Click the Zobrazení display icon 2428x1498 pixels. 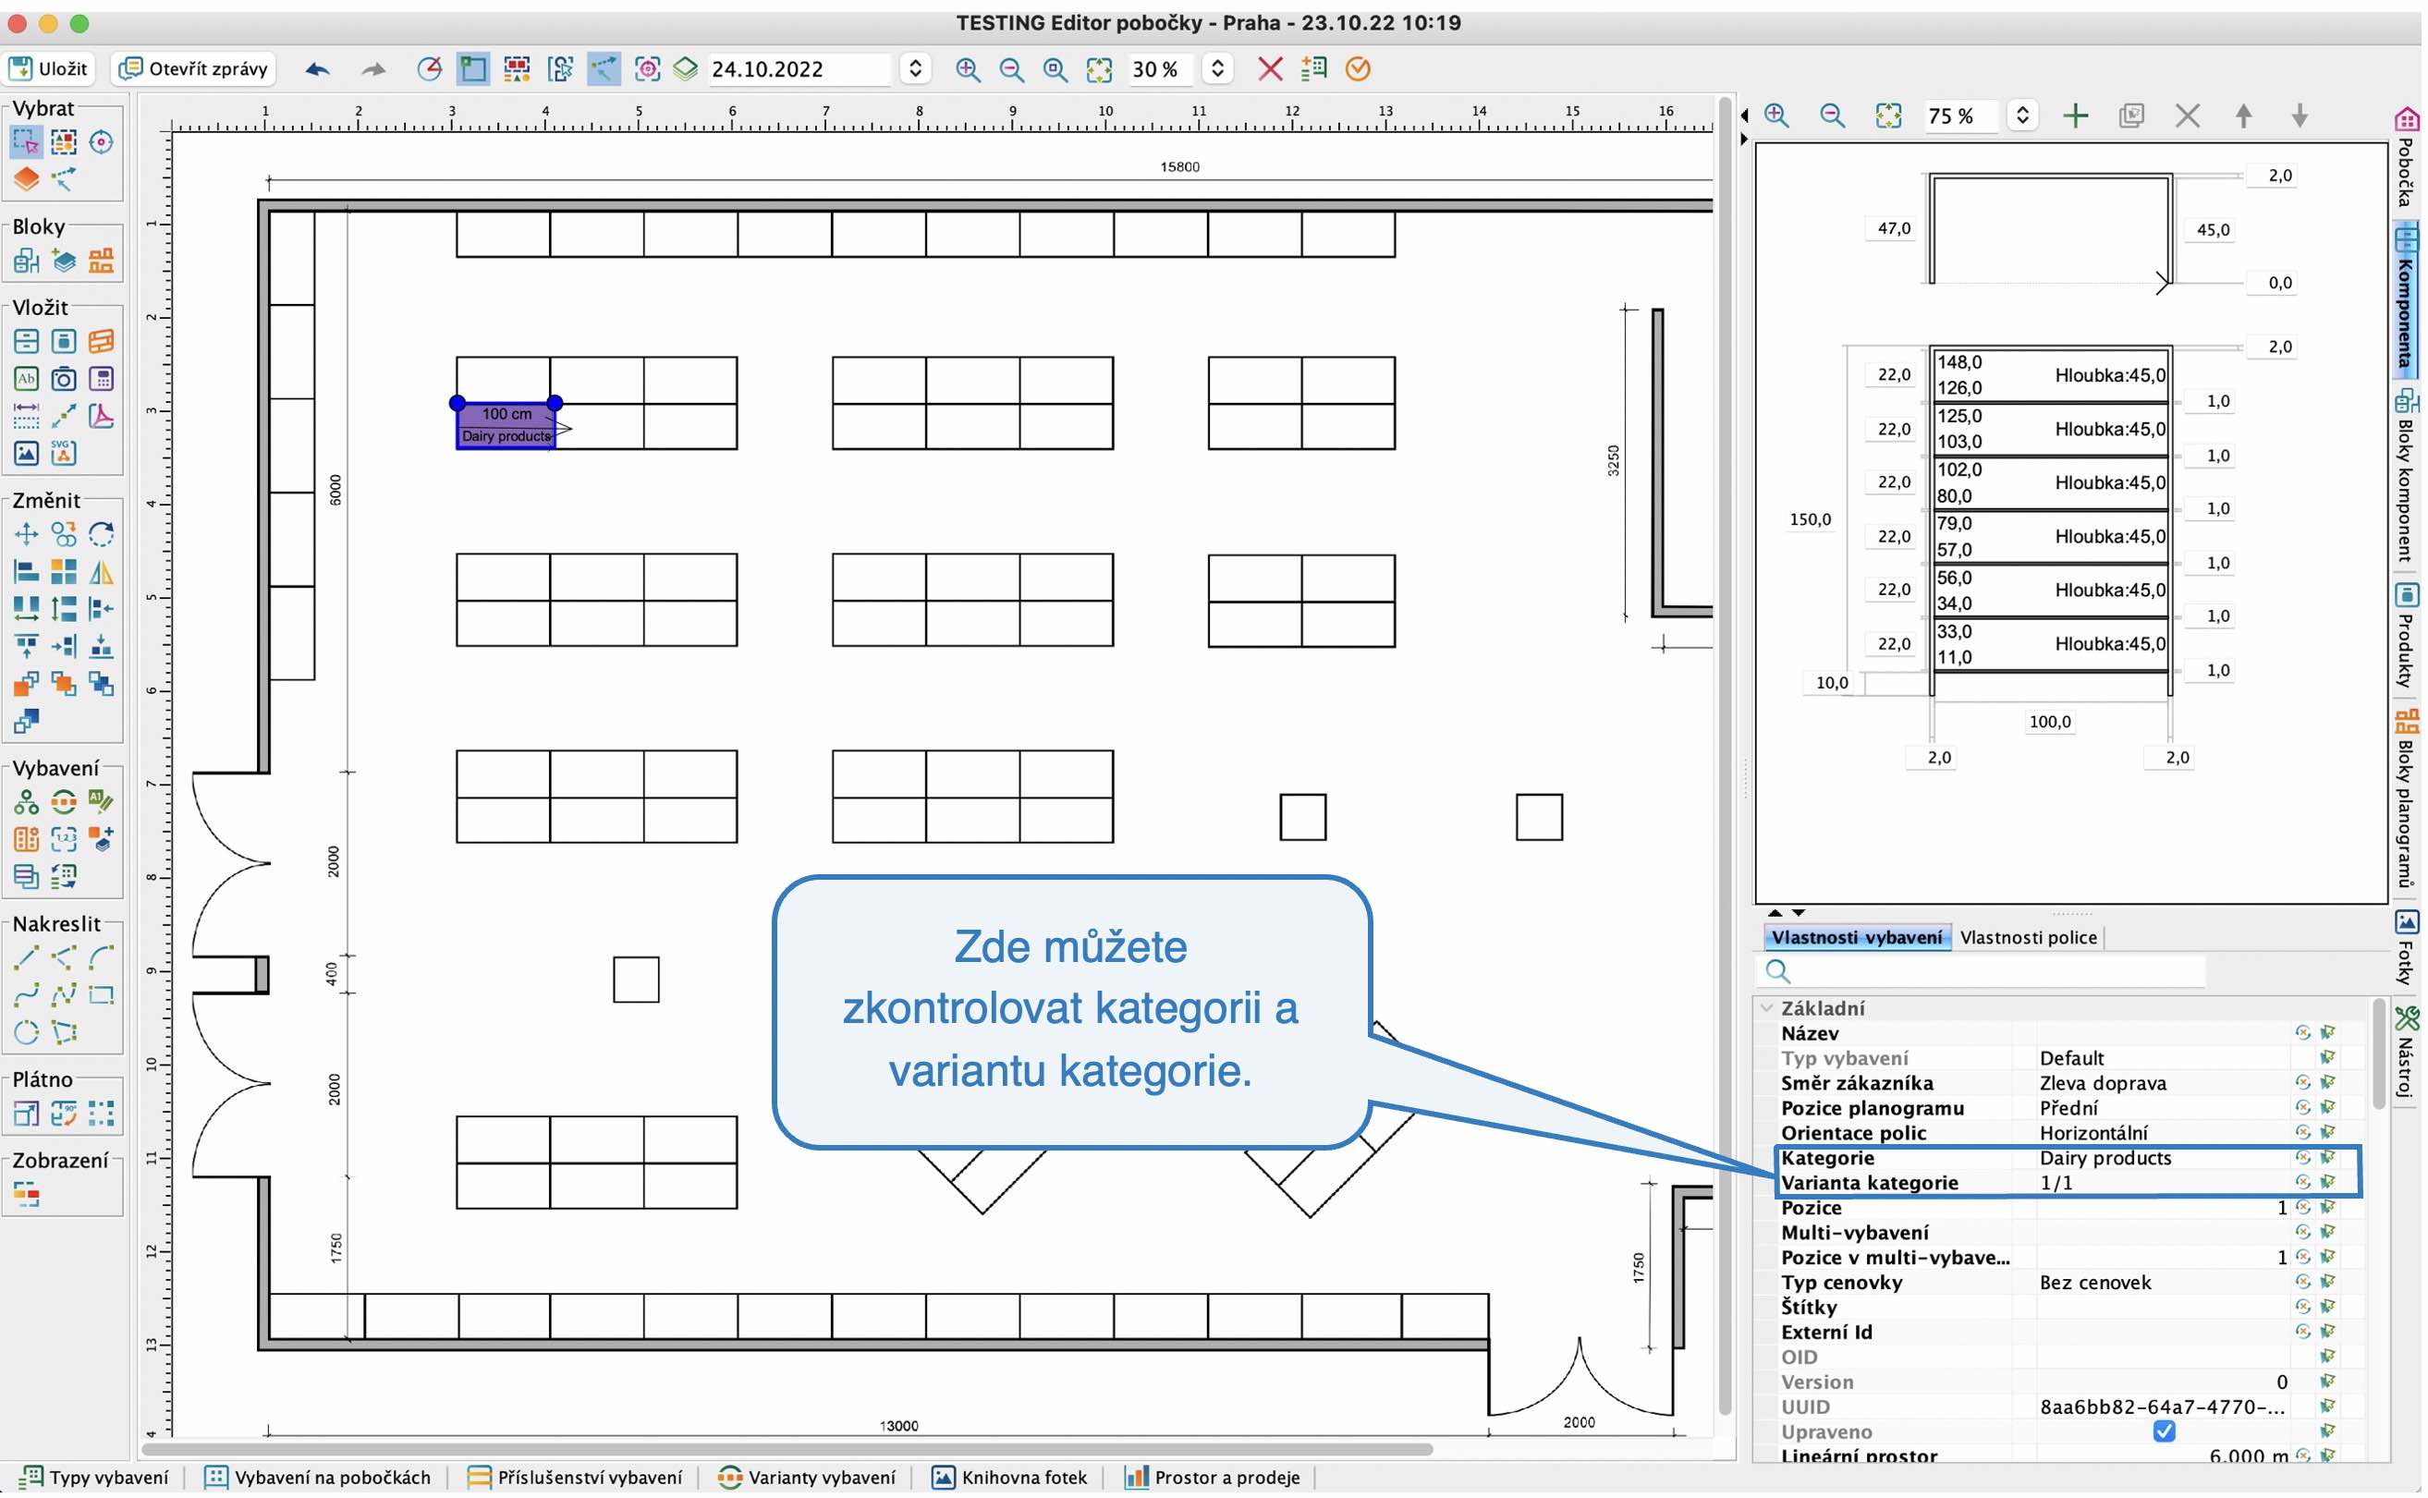[x=27, y=1196]
